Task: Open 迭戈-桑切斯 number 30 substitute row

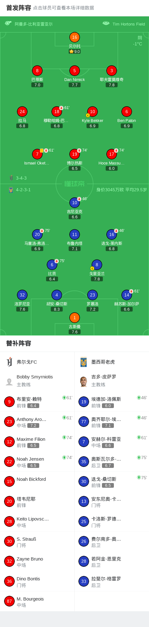Action: pyautogui.click(x=112, y=481)
